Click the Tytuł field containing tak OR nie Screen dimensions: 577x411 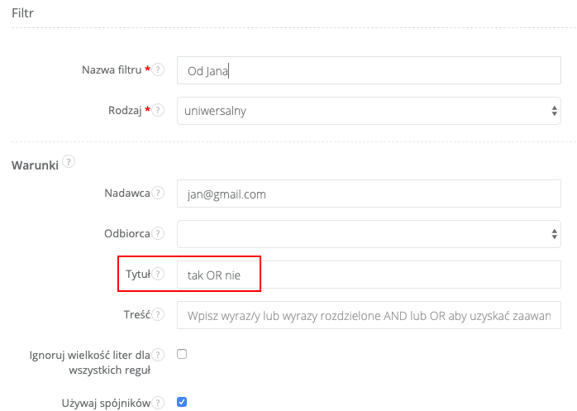(x=369, y=275)
